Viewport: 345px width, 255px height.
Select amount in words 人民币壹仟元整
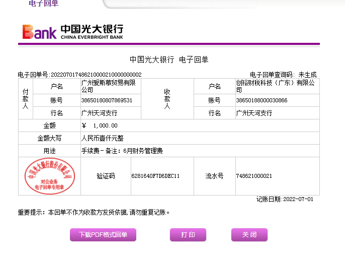click(102, 138)
